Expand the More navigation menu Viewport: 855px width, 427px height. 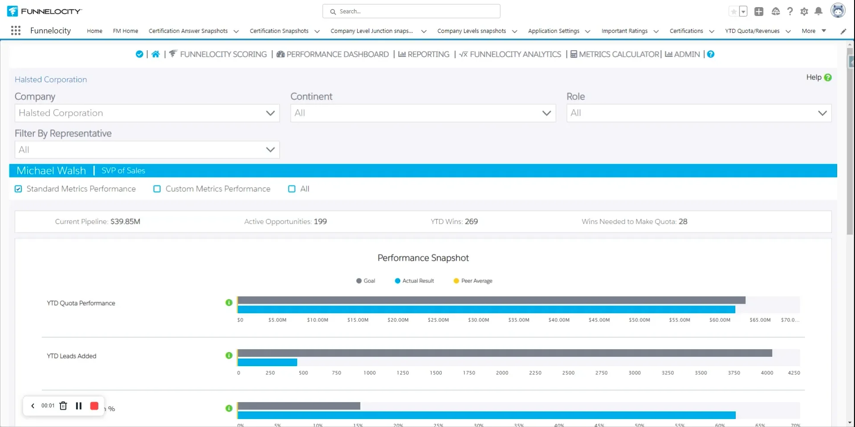[814, 31]
